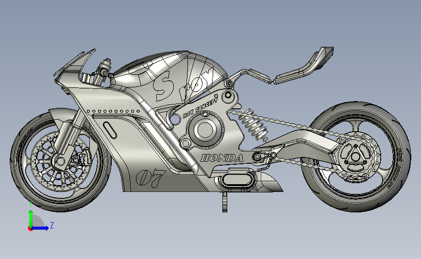The width and height of the screenshot is (421, 259).
Task: Click the red origin point of the triad
Action: coord(30,229)
